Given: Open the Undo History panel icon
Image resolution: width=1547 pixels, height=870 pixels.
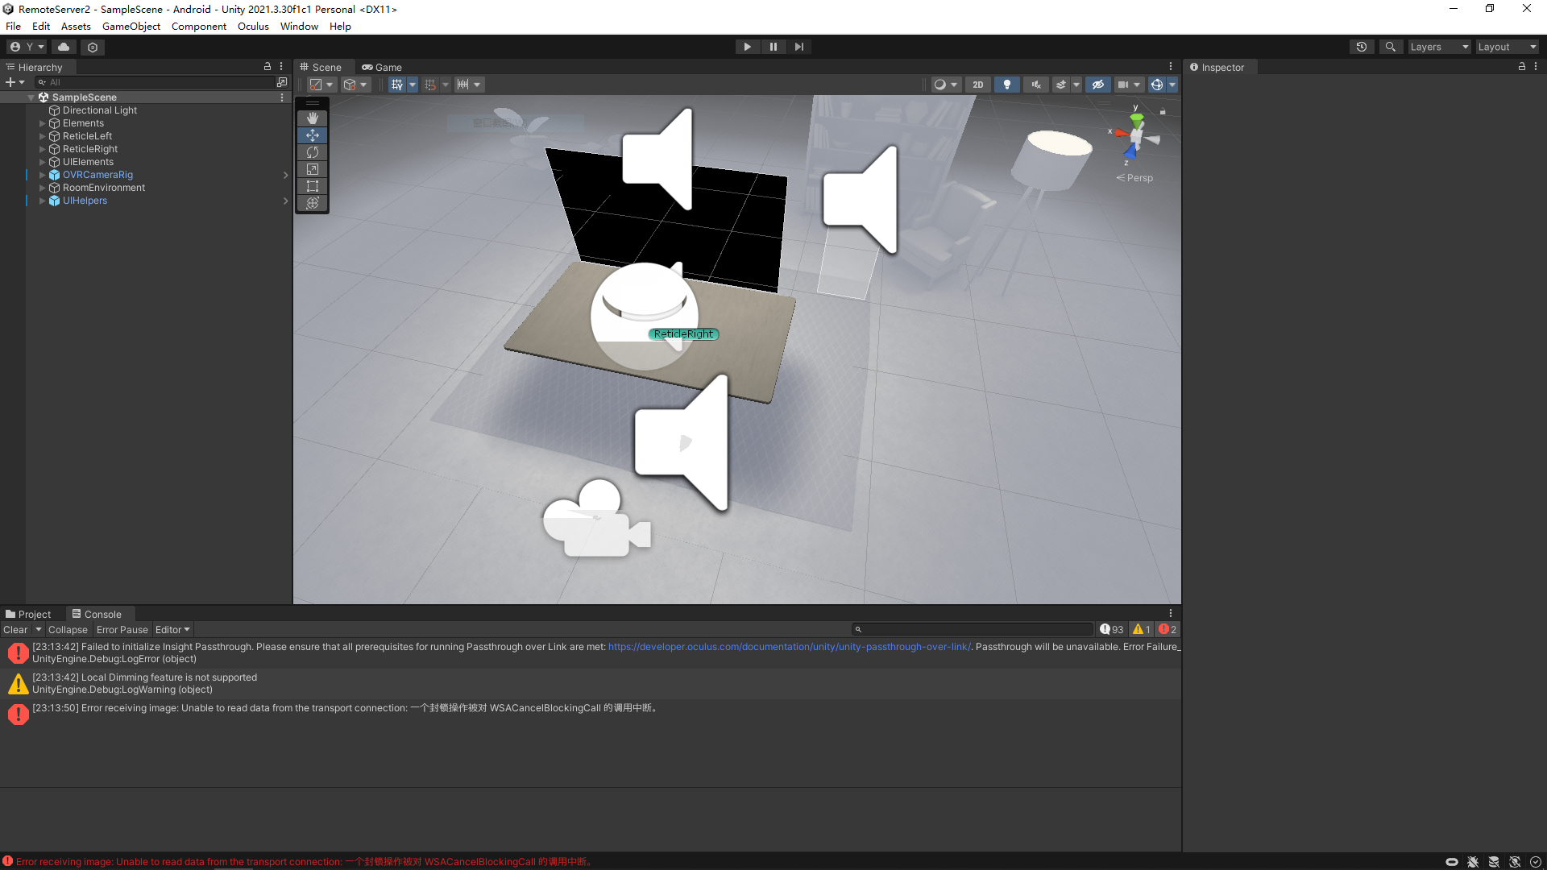Looking at the screenshot, I should (1362, 46).
